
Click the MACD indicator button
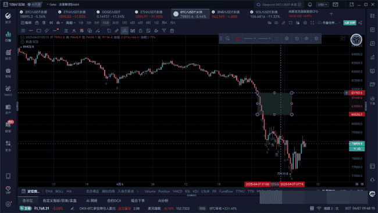pos(177,191)
